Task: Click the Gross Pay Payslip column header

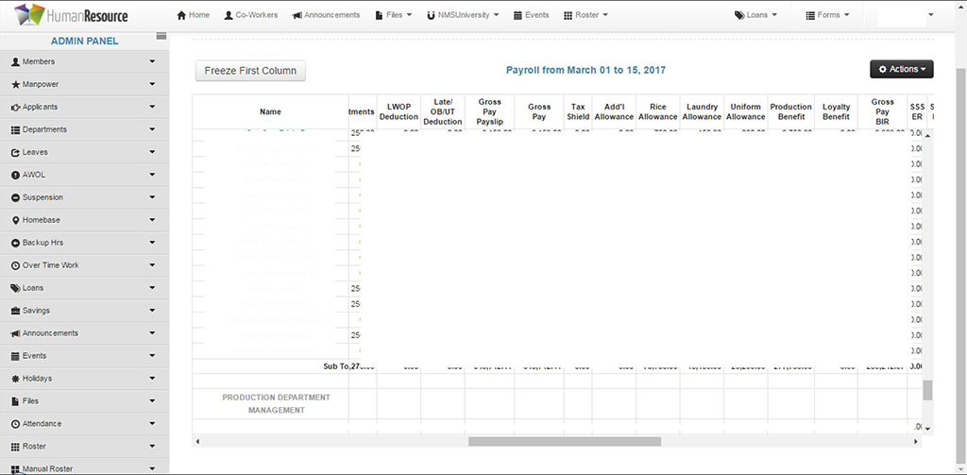Action: tap(489, 111)
